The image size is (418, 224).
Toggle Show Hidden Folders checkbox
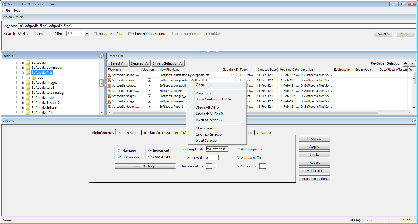(130, 34)
